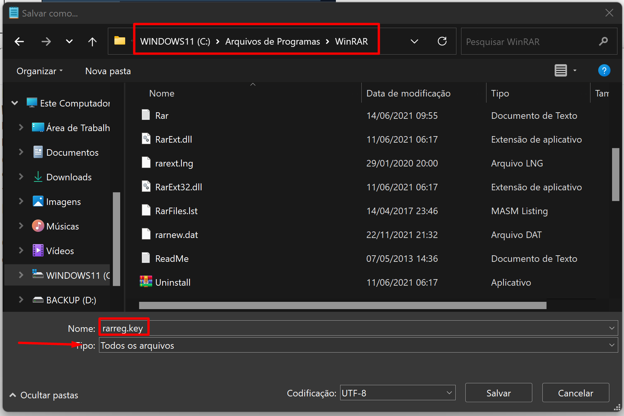Select the Rar text document icon
This screenshot has height=416, width=624.
146,115
